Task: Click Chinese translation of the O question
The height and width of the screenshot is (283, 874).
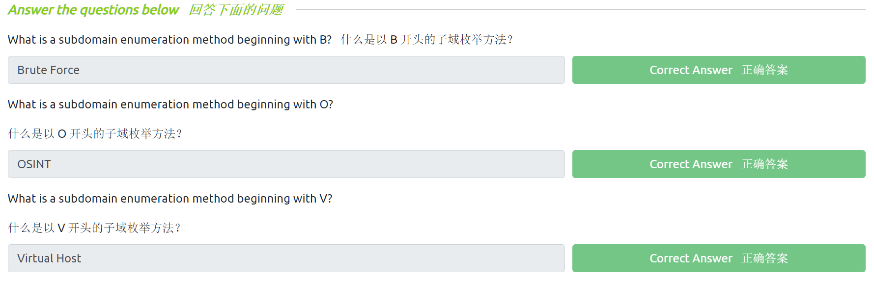Action: coord(95,134)
